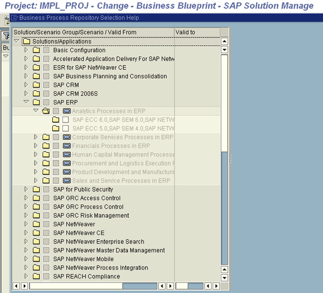Click the scroll-down arrow below the top arrow
This screenshot has height=293, width=323.
pos(224,49)
